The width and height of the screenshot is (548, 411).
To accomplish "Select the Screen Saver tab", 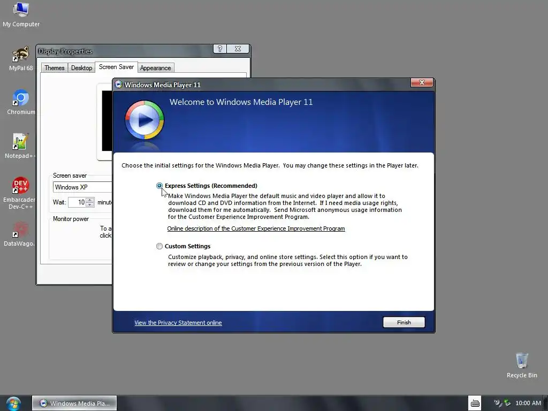I will [x=116, y=67].
